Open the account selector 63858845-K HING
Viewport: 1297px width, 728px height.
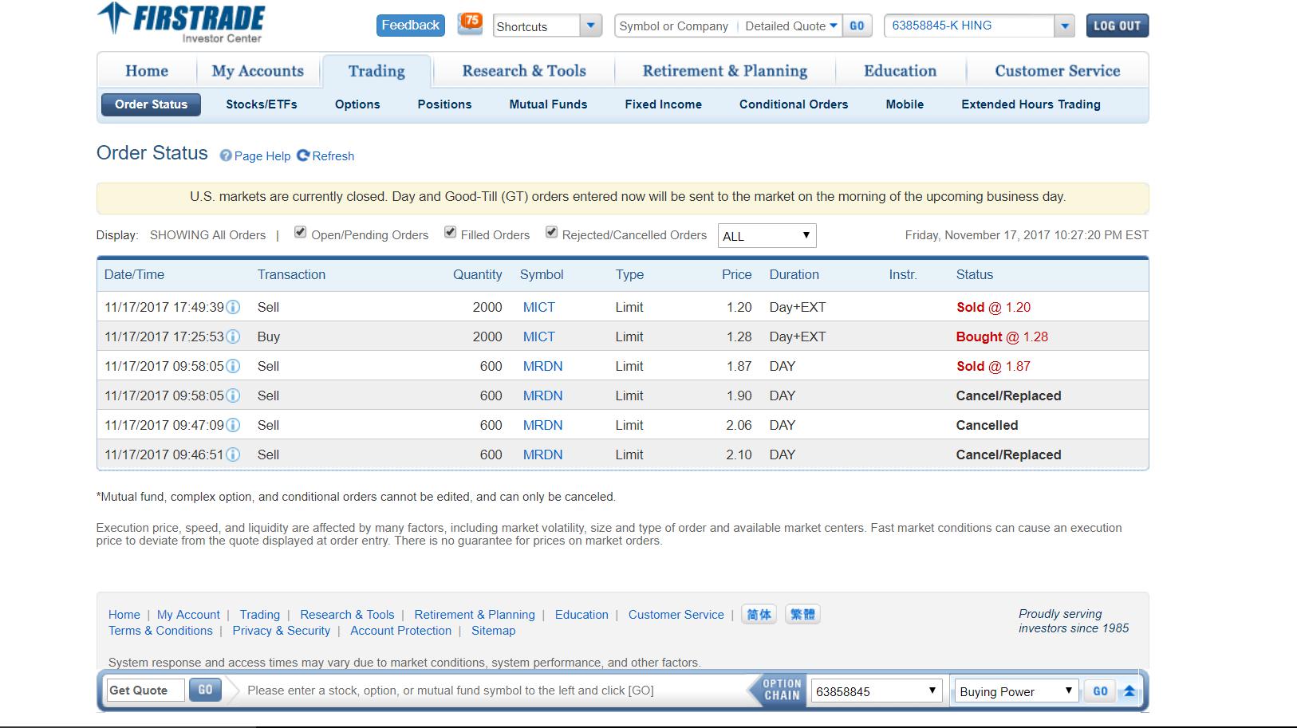980,26
